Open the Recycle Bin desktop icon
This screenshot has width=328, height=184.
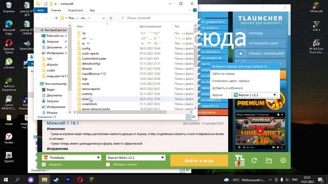click(x=9, y=7)
